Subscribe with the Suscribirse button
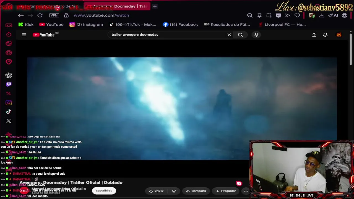 104,191
